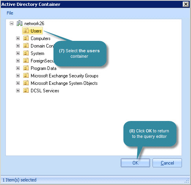Select the Users folder icon
This screenshot has height=185, width=191.
coord(26,31)
